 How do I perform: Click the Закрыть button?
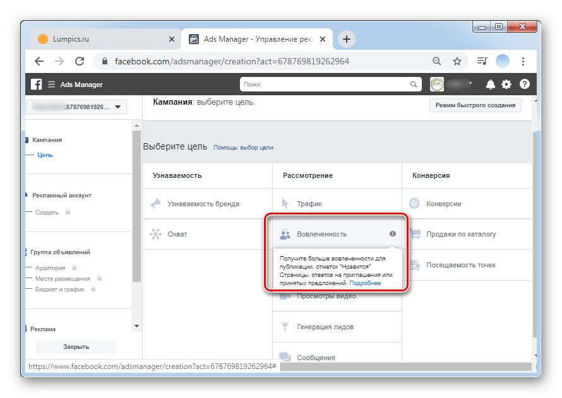pos(76,346)
